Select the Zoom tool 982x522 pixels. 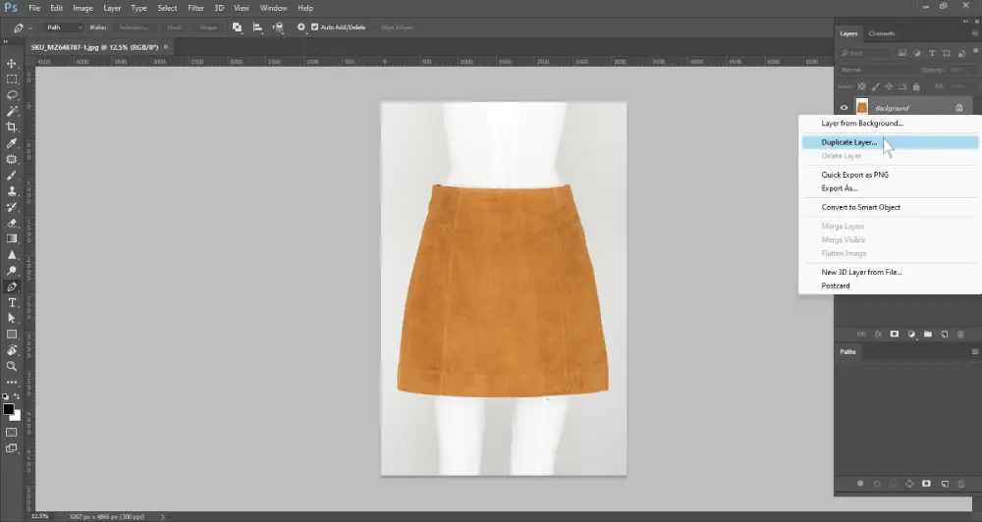pos(11,366)
